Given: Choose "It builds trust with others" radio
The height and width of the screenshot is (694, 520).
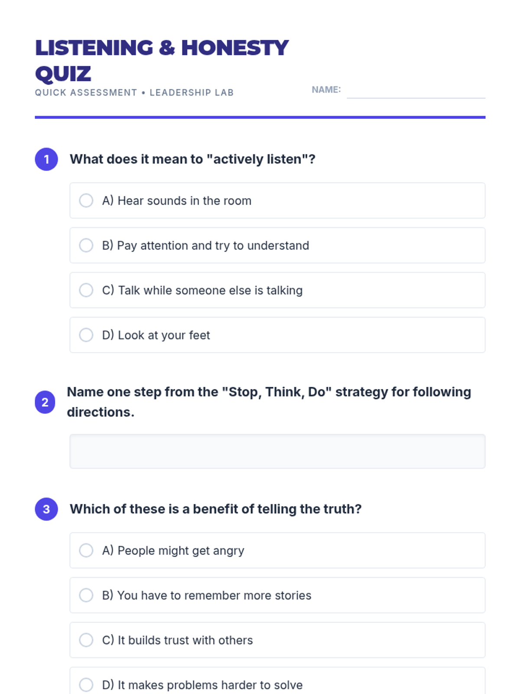Looking at the screenshot, I should click(86, 640).
